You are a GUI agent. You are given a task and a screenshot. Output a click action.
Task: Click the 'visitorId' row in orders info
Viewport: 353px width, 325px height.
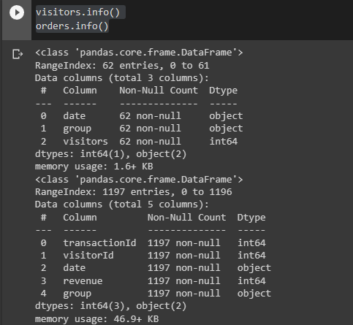pos(153,256)
